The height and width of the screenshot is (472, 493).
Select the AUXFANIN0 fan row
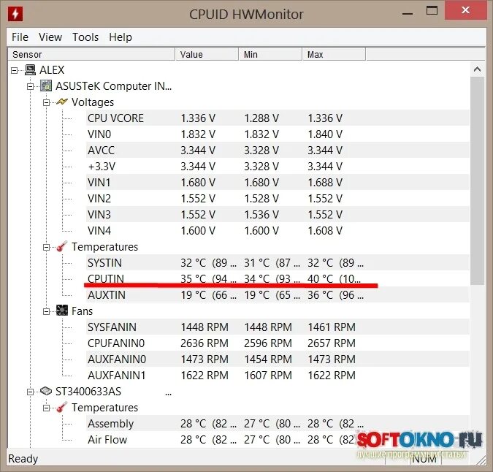coord(278,359)
